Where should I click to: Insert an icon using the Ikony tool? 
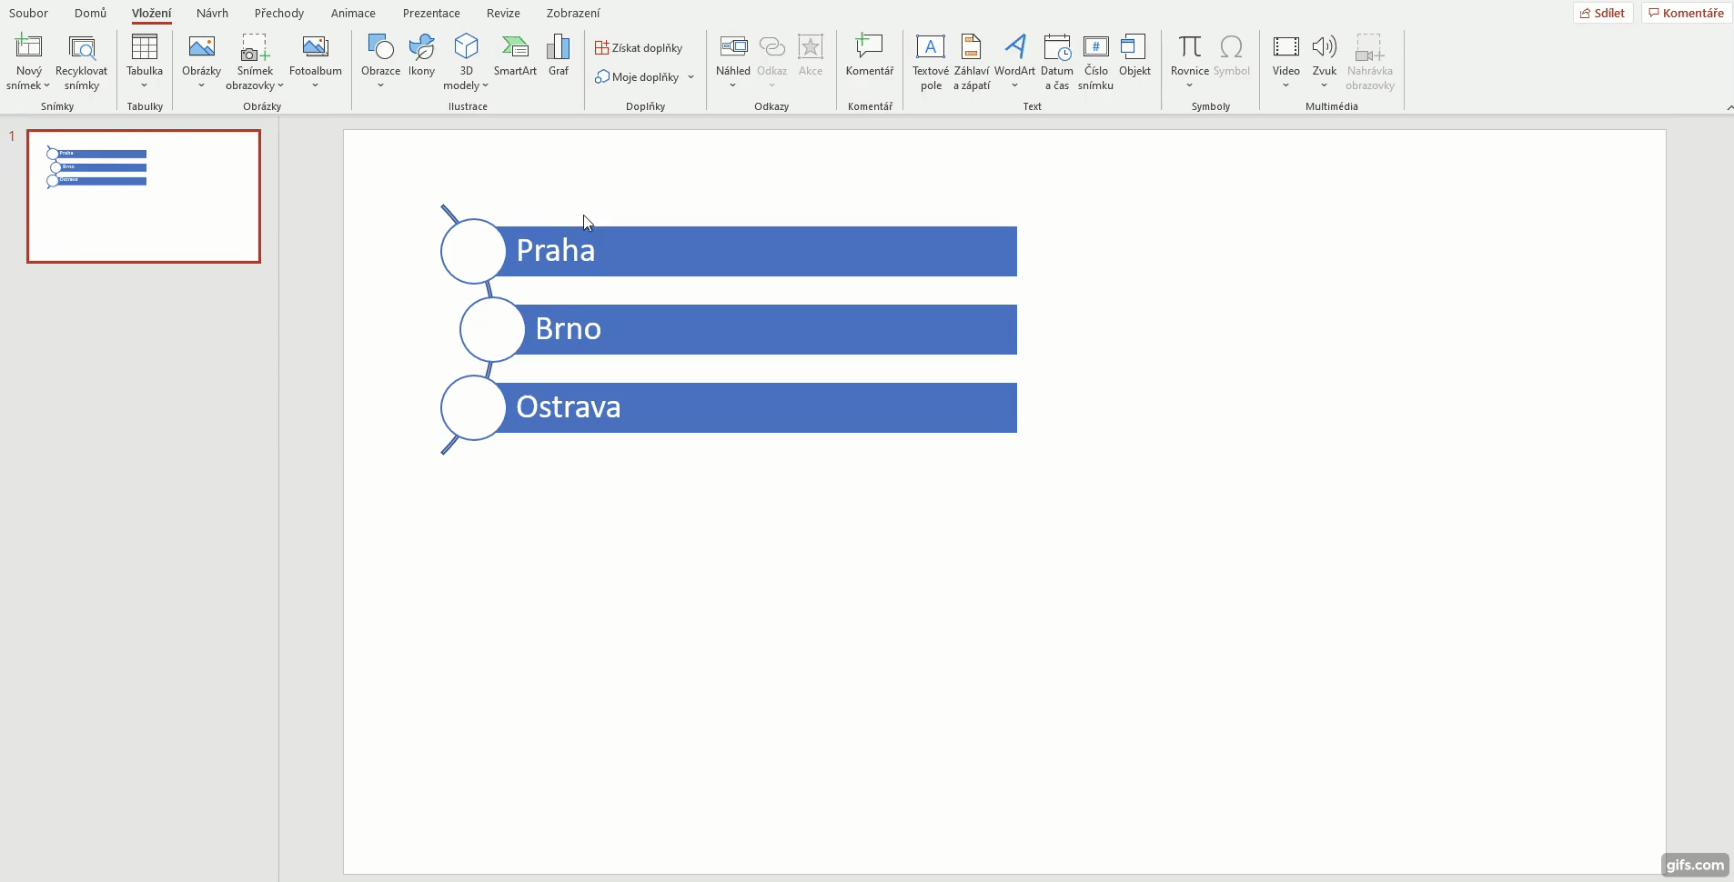coord(422,55)
